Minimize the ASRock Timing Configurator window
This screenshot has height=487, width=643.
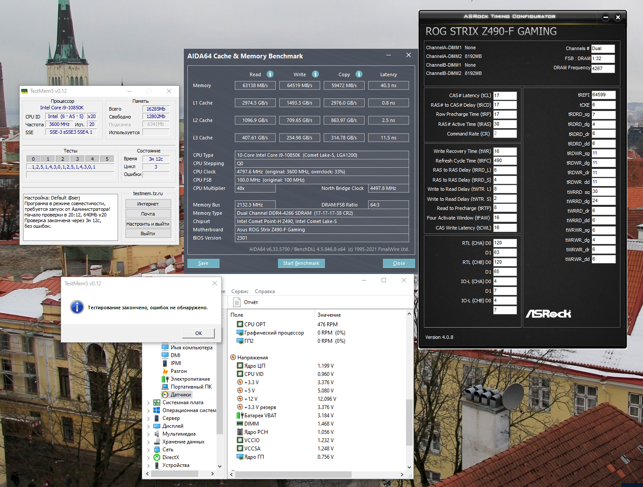click(606, 17)
